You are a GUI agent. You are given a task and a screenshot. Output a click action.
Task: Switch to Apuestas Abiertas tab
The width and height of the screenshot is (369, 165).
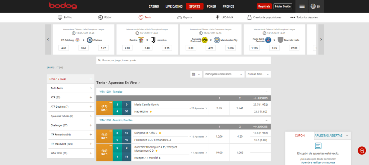[x=328, y=135]
